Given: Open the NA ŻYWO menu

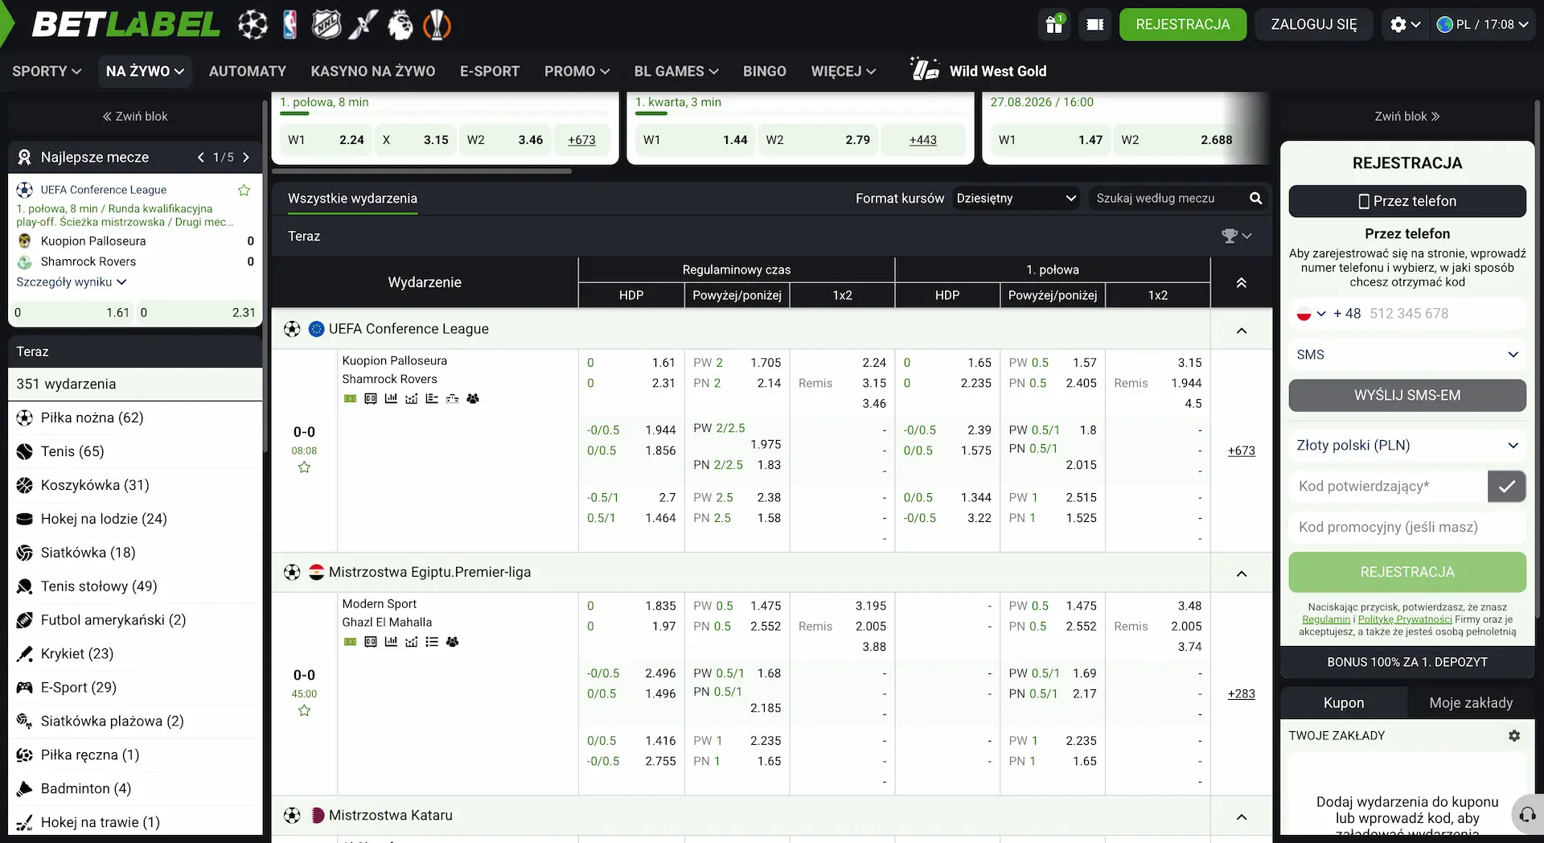Looking at the screenshot, I should 145,71.
